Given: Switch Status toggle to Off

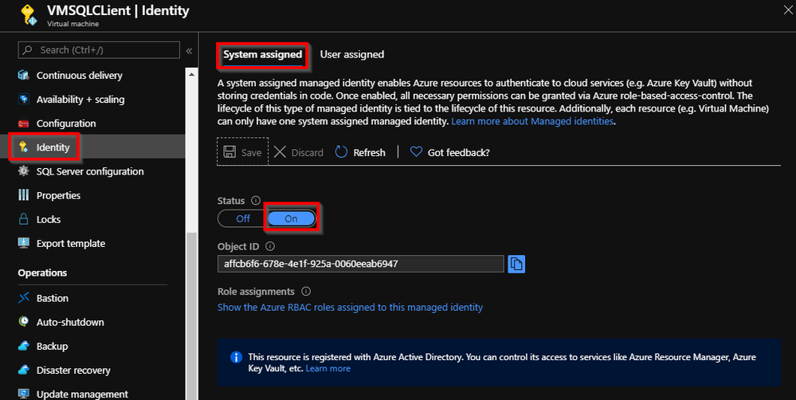Looking at the screenshot, I should 243,219.
